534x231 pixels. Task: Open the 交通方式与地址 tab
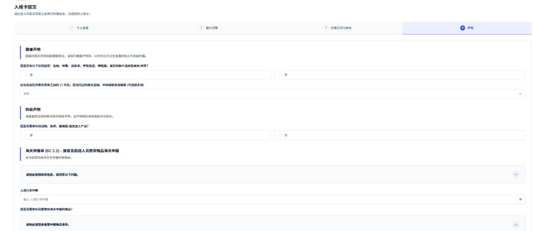(338, 28)
